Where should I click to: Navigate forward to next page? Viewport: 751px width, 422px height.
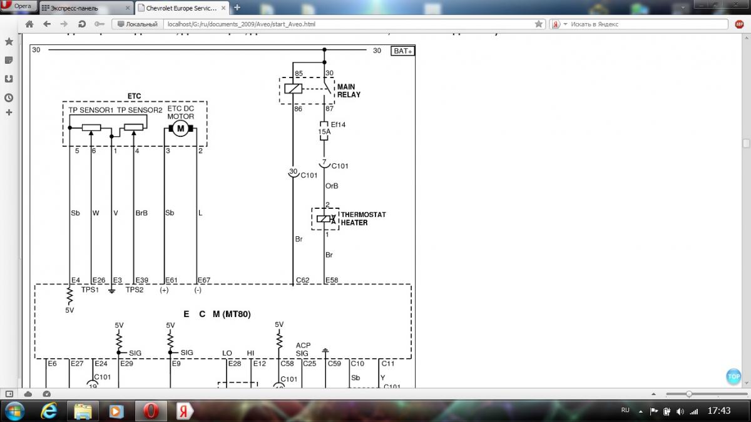[x=64, y=24]
